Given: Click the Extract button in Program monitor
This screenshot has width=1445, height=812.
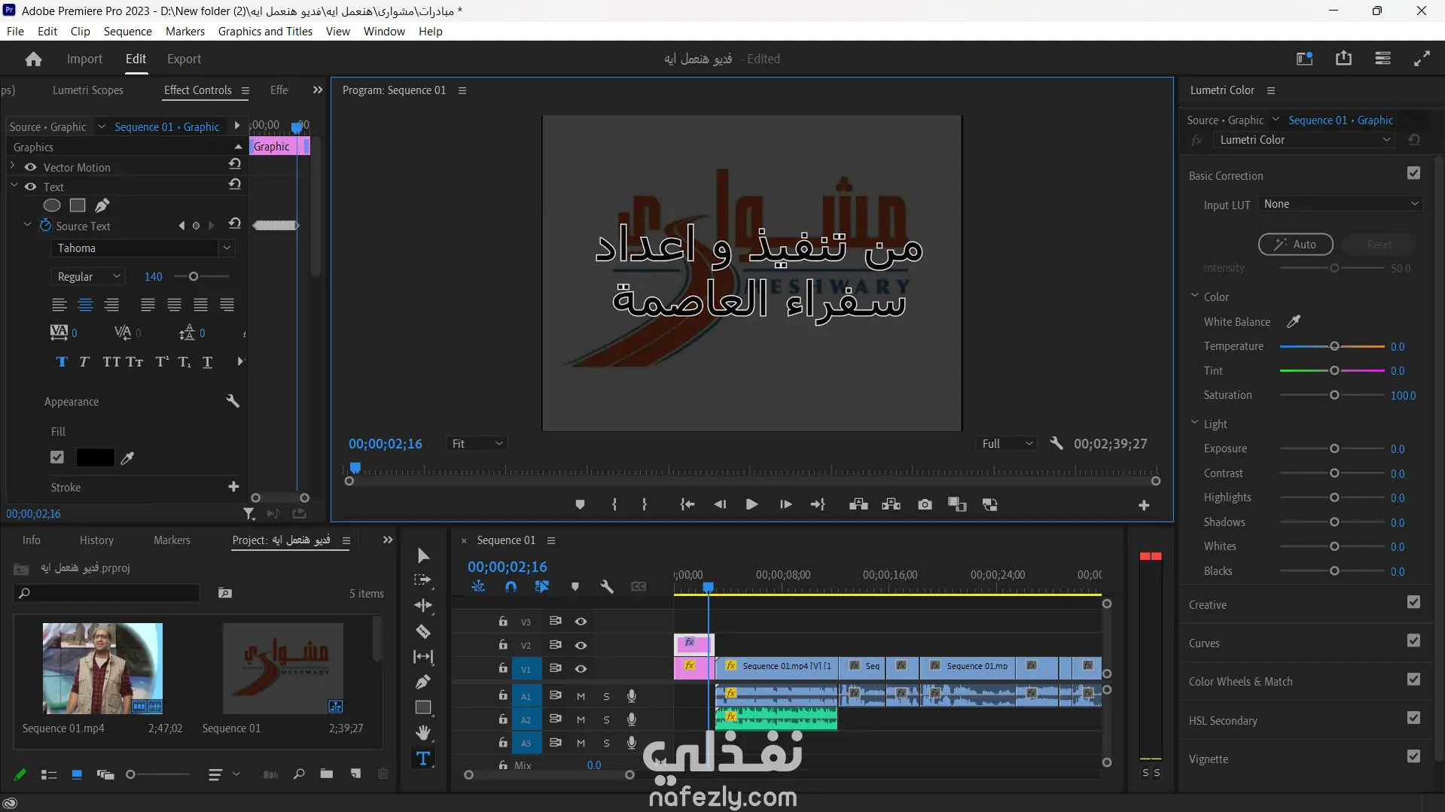Looking at the screenshot, I should coord(892,505).
